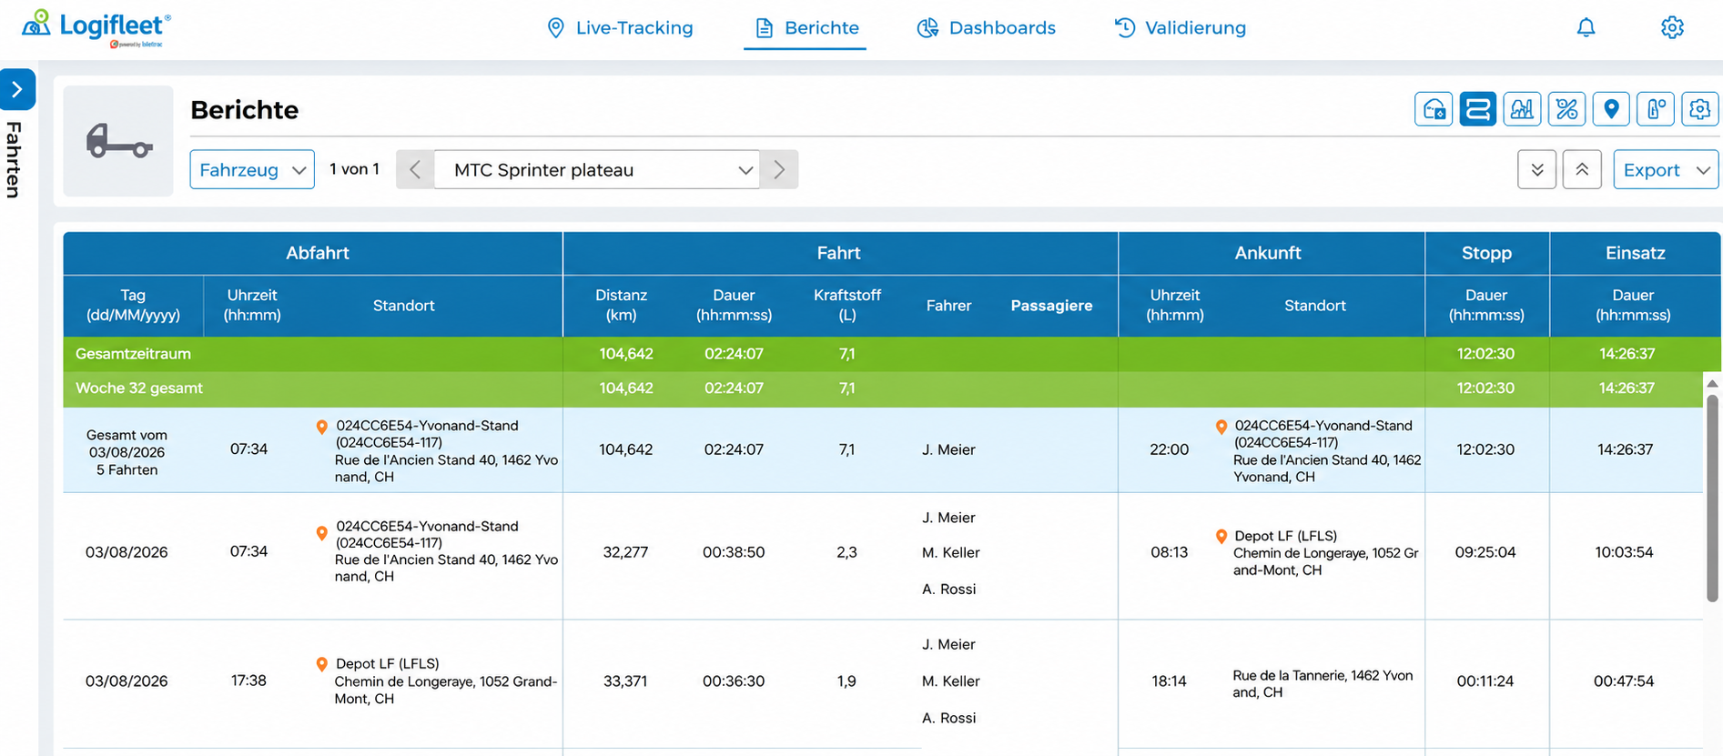Click the 33,371 distance value
The height and width of the screenshot is (756, 1723).
[x=625, y=681]
